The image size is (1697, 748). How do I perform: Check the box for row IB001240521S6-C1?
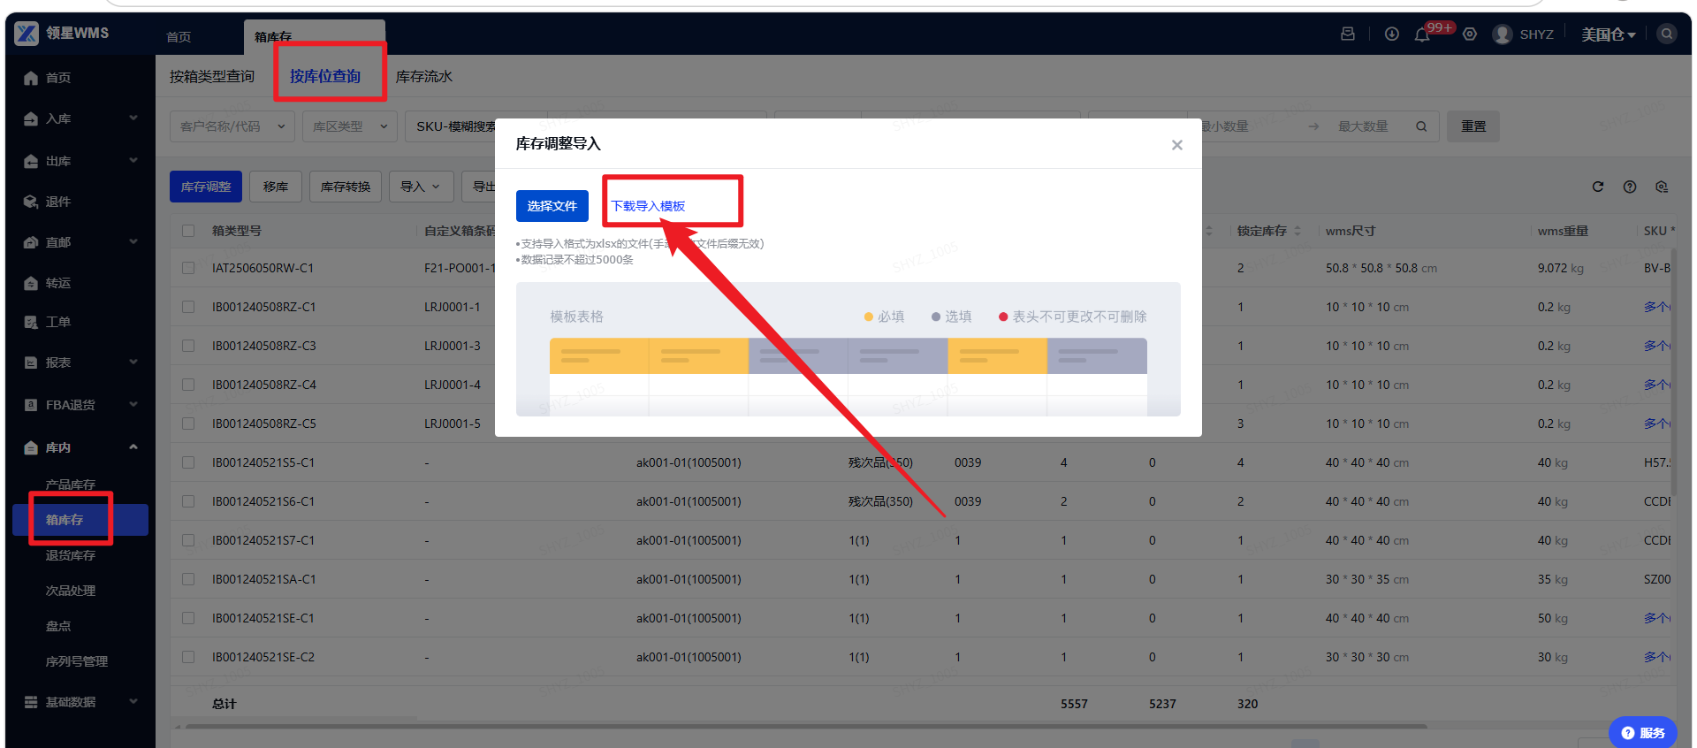tap(188, 501)
